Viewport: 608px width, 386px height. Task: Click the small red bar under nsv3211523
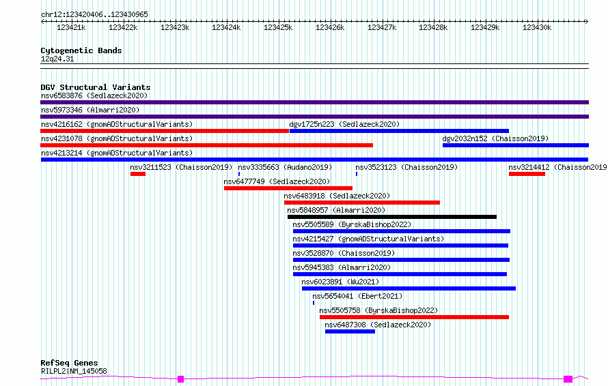(x=138, y=174)
